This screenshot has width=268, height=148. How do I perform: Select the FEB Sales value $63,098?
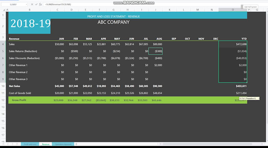click(73, 44)
